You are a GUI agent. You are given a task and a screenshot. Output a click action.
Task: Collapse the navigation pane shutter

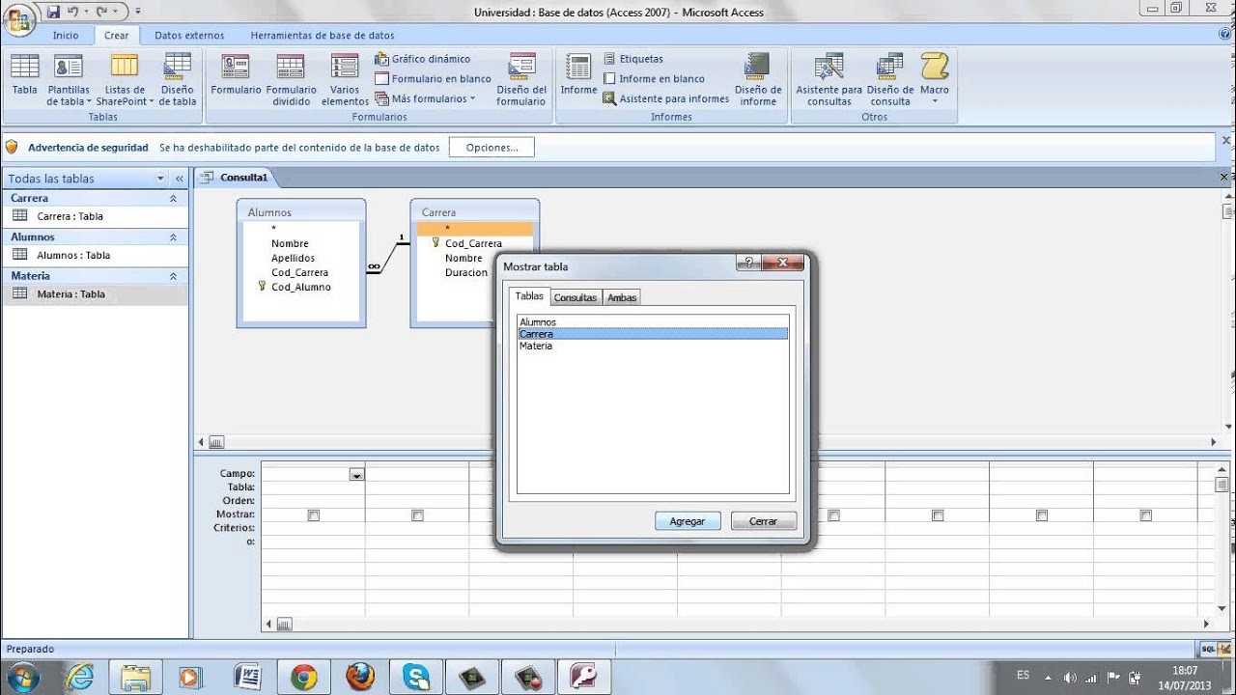tap(179, 179)
